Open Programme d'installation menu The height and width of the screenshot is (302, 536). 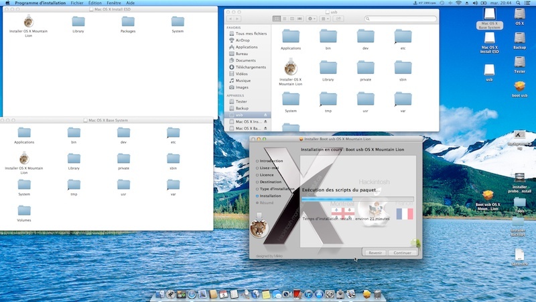(x=40, y=3)
